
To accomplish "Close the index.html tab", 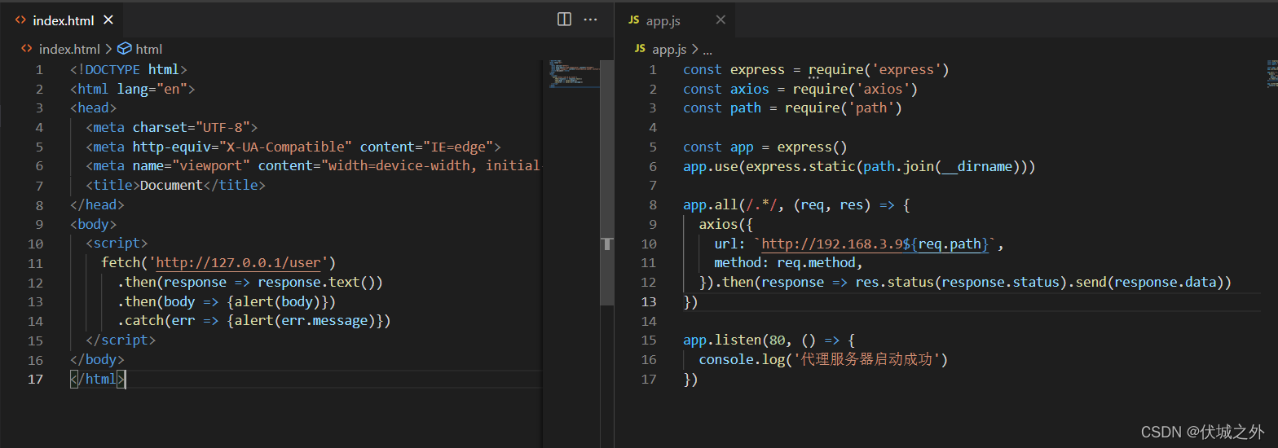I will tap(109, 20).
